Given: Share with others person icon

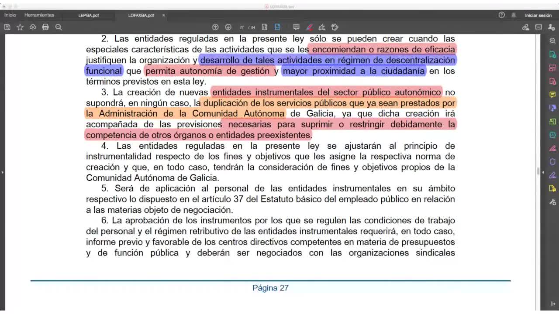Looking at the screenshot, I should pyautogui.click(x=551, y=27).
